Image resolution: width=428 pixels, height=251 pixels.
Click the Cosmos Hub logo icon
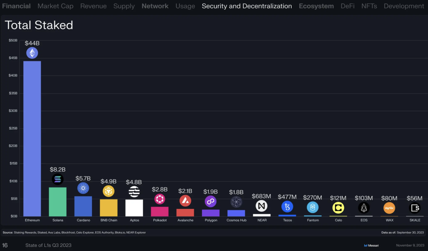(237, 202)
